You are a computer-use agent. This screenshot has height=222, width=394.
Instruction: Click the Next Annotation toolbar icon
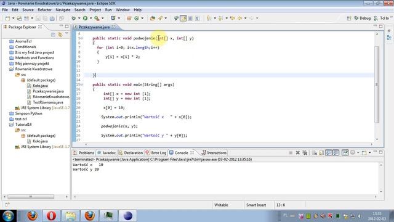tap(209, 18)
